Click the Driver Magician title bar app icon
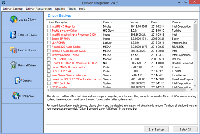The width and height of the screenshot is (200, 134). 4,3
